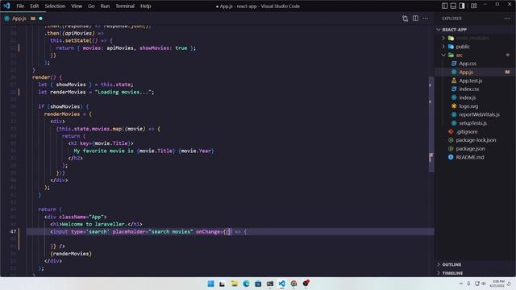Toggle primary side bar layout icon
The width and height of the screenshot is (516, 290).
point(444,6)
